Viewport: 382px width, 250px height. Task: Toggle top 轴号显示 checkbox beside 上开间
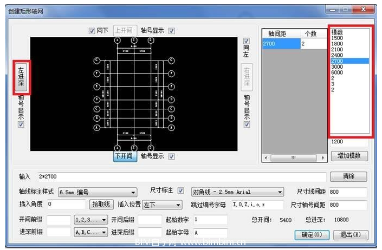(172, 31)
